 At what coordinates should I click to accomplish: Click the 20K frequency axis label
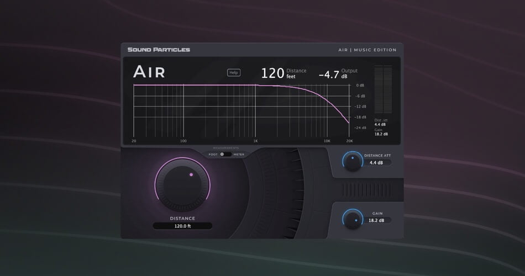(x=350, y=141)
